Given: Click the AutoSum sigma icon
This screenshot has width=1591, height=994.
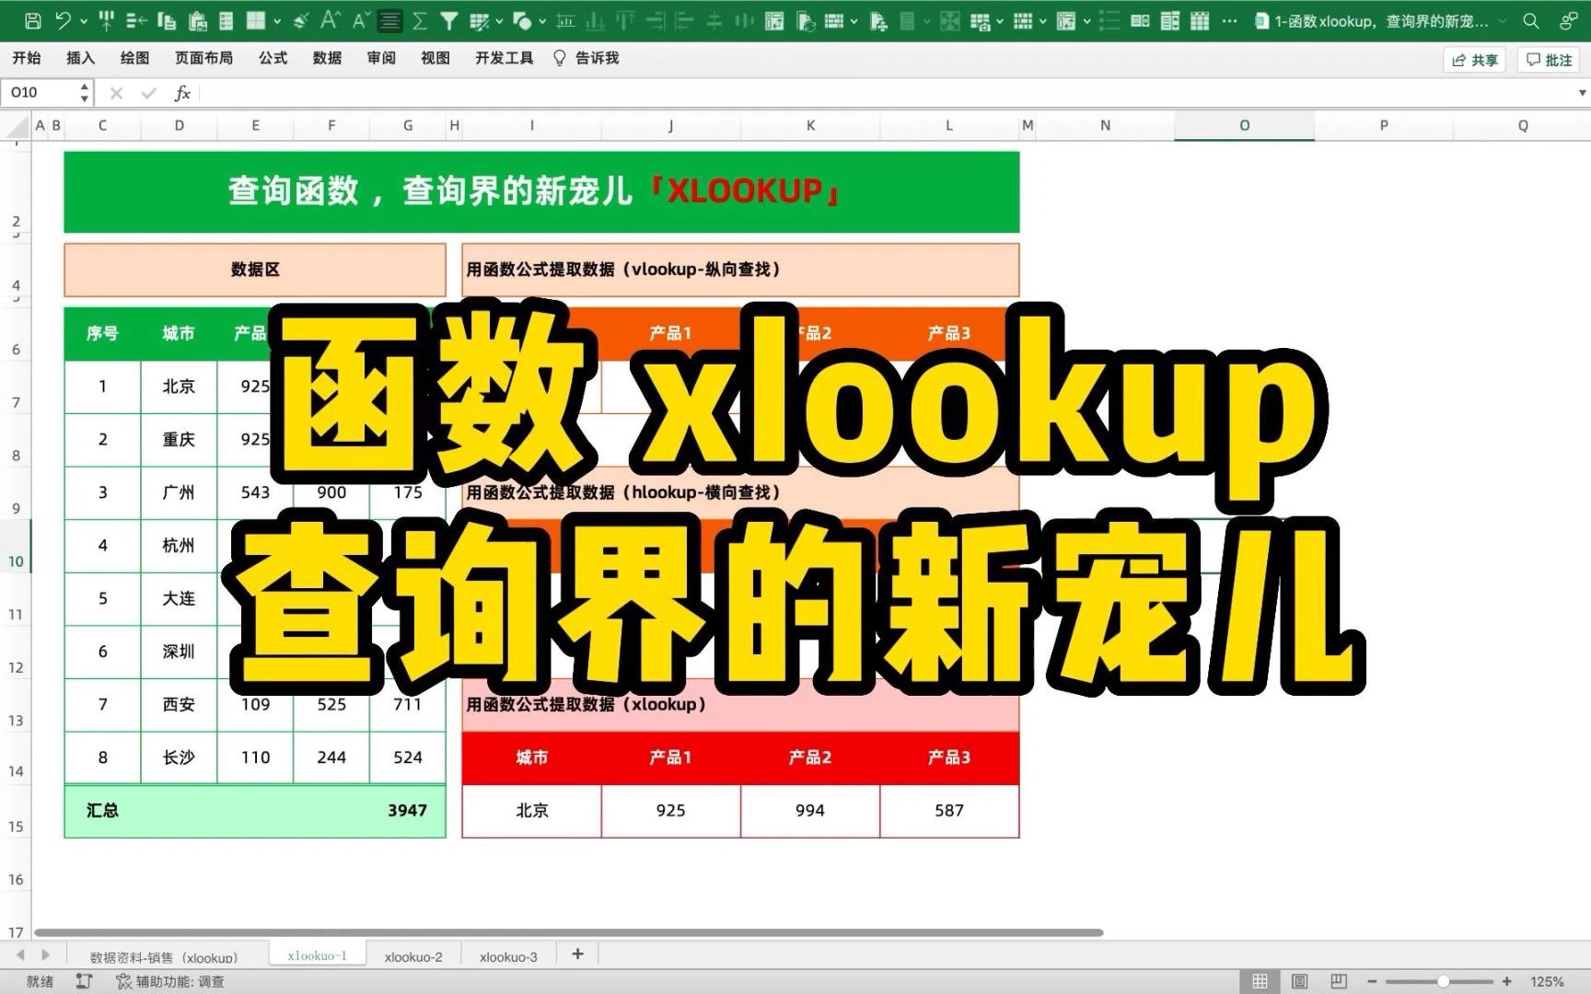Looking at the screenshot, I should point(419,20).
